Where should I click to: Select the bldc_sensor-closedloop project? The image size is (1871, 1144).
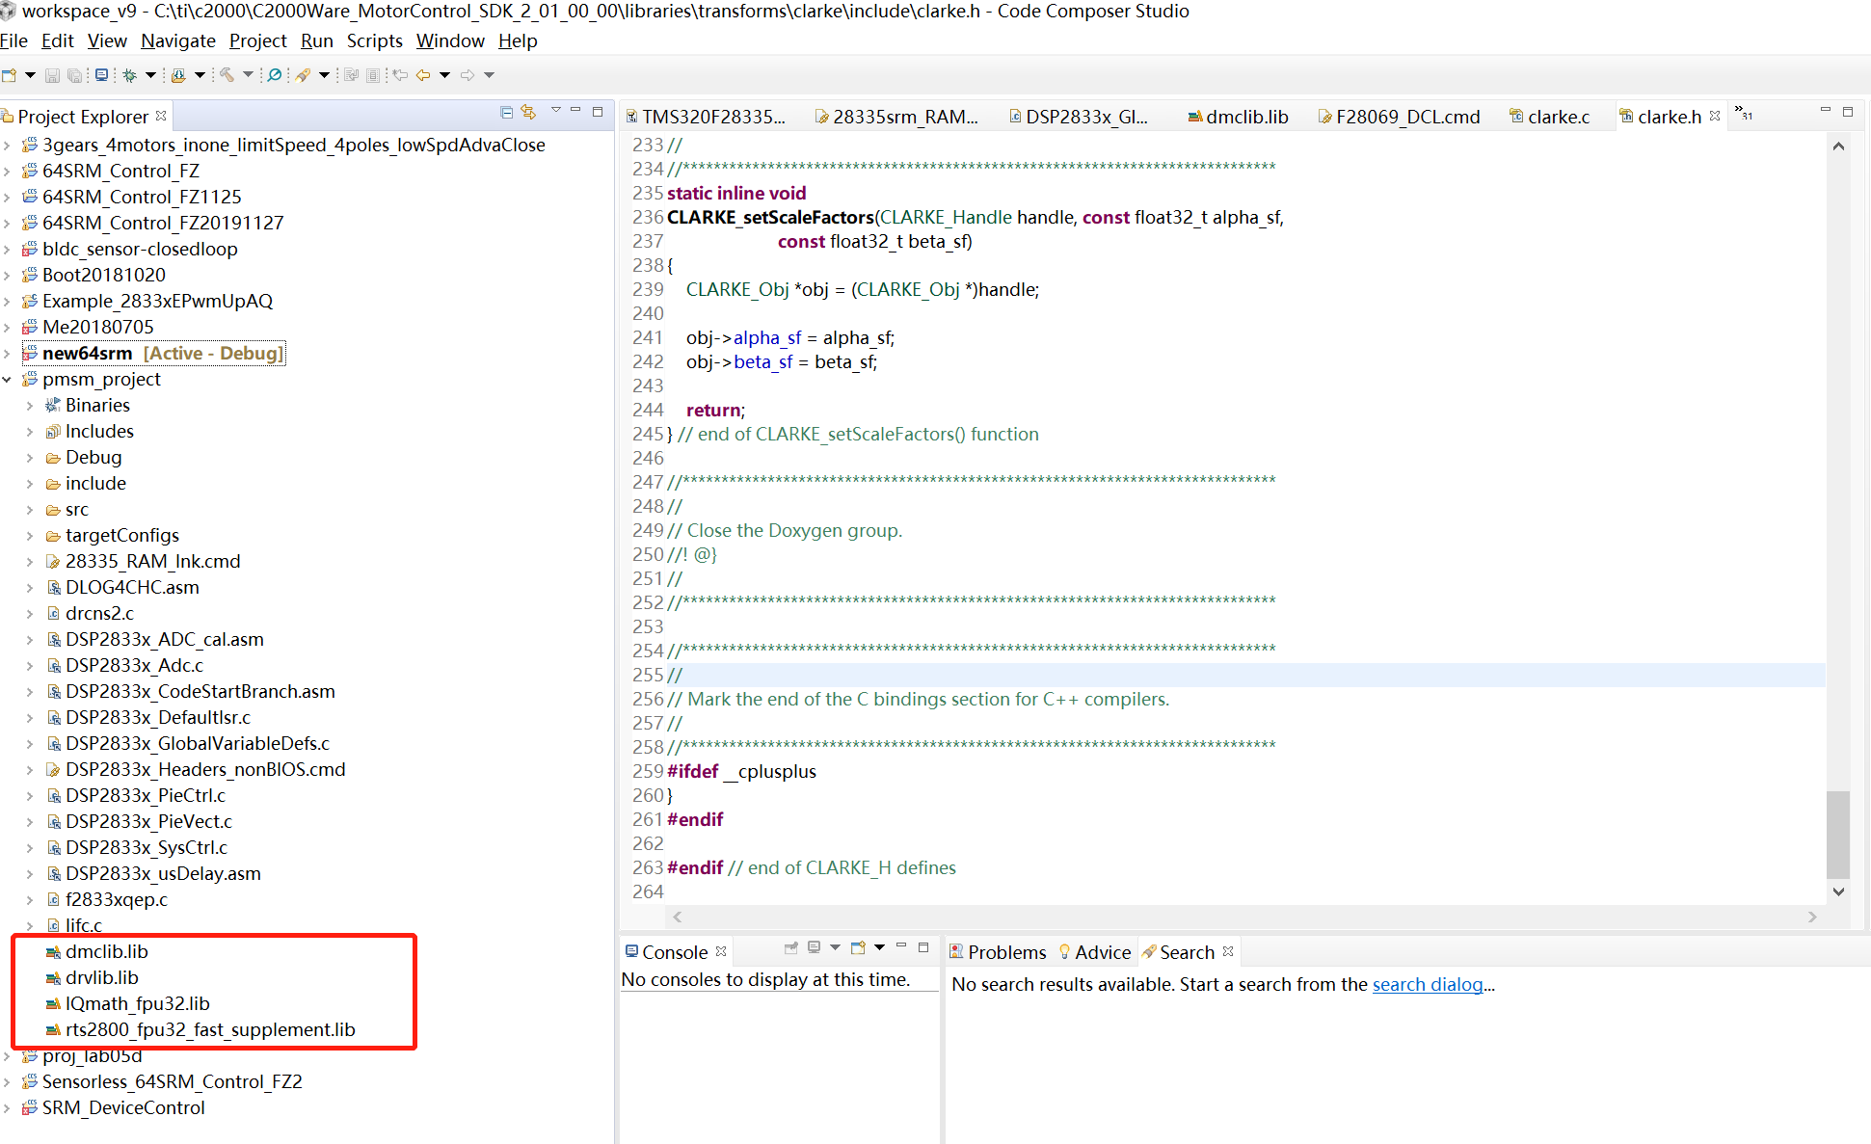pos(140,250)
